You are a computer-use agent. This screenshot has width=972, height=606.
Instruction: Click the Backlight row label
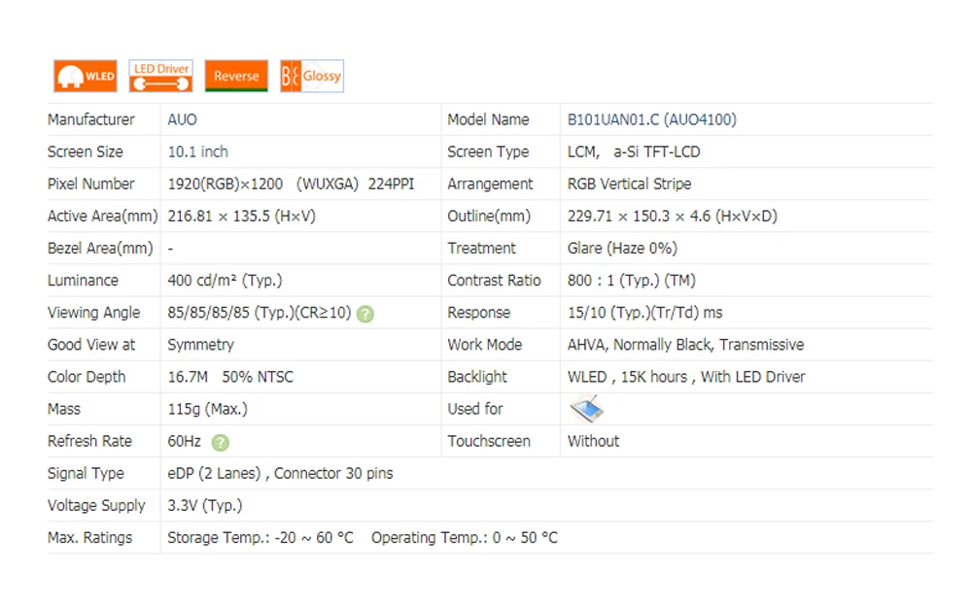(x=476, y=378)
